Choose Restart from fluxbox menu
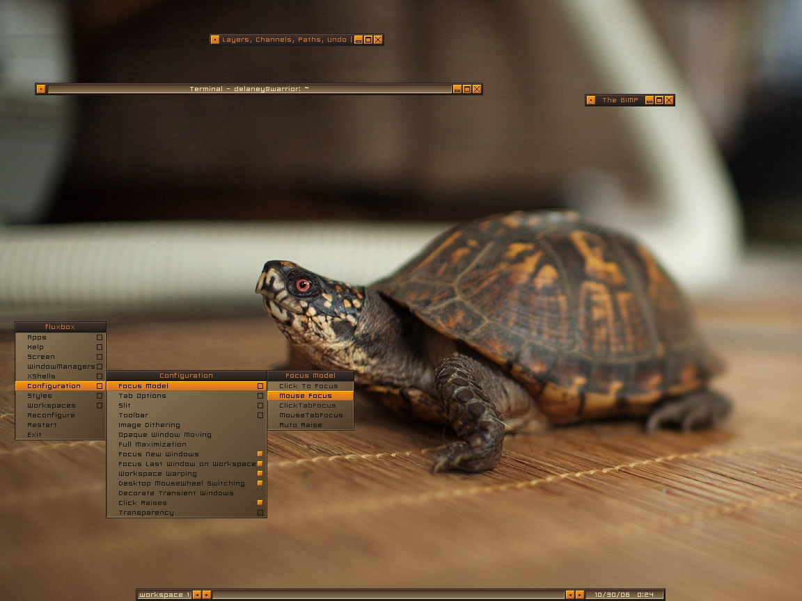This screenshot has height=601, width=802. pyautogui.click(x=61, y=425)
